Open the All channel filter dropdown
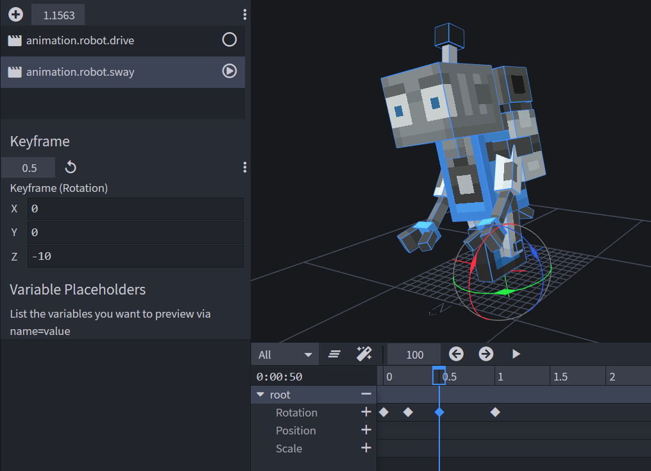The width and height of the screenshot is (651, 471). click(x=284, y=354)
